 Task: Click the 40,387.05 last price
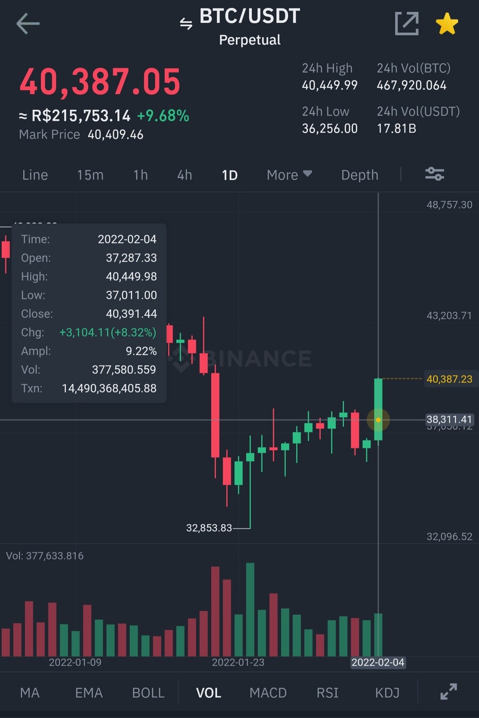pyautogui.click(x=100, y=82)
